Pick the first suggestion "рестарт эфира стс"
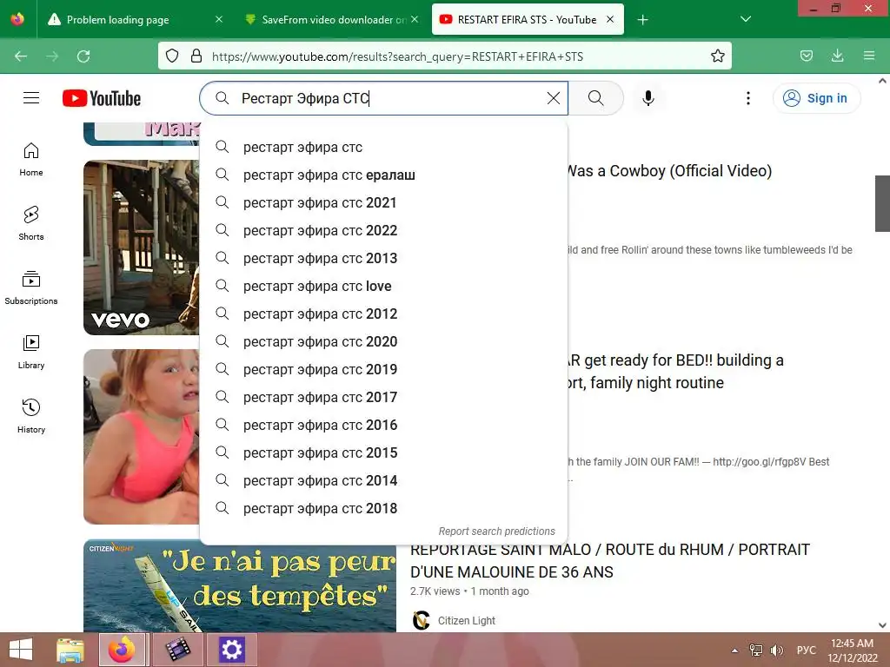 click(x=383, y=147)
